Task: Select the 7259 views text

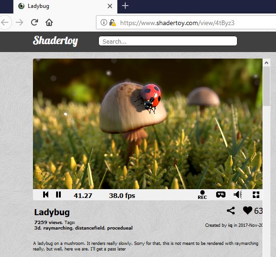Action: pos(48,222)
